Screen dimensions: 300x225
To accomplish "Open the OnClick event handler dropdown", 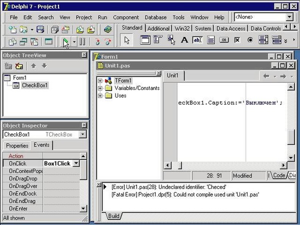I will tap(76, 163).
